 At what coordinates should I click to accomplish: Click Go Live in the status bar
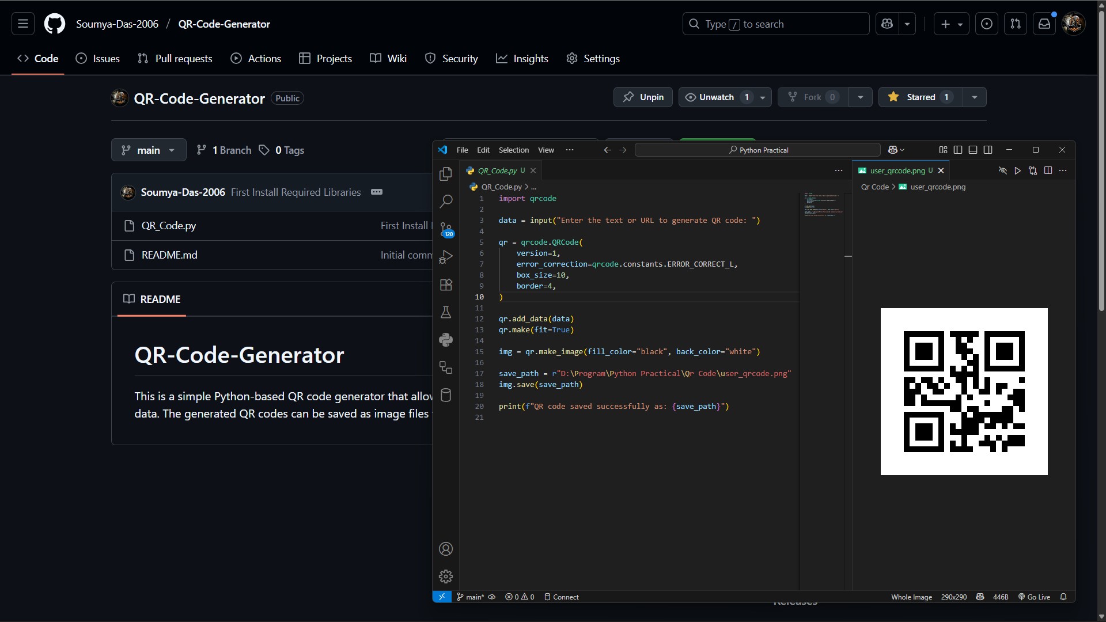[1034, 597]
